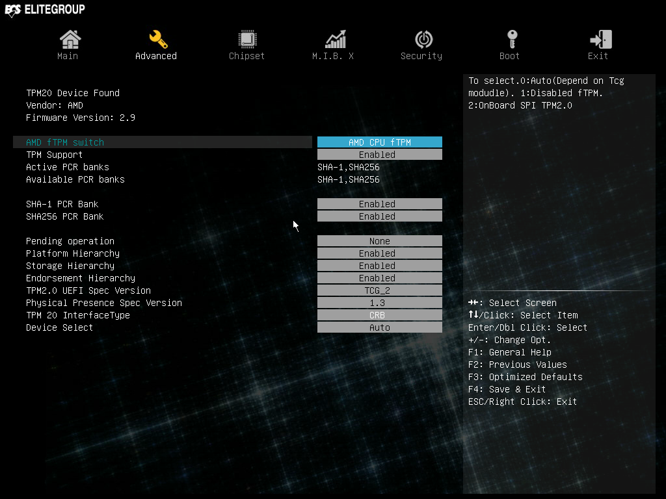Select the Pending operation label

[x=70, y=242]
